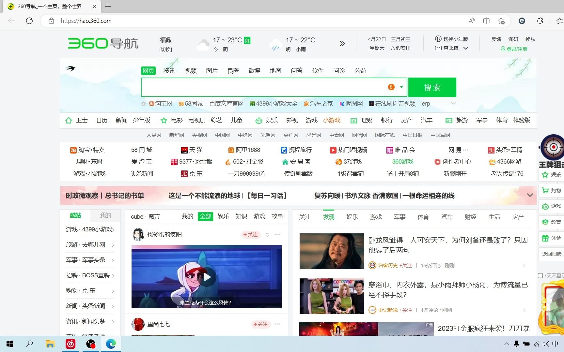Expand 招聘·BOSS直聘 row arrow

pos(113,276)
